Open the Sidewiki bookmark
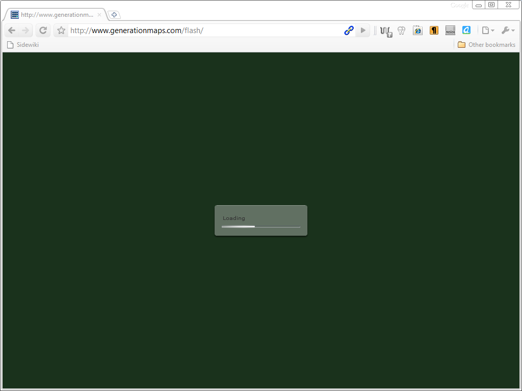Screen dimensions: 522x391 pyautogui.click(x=23, y=45)
